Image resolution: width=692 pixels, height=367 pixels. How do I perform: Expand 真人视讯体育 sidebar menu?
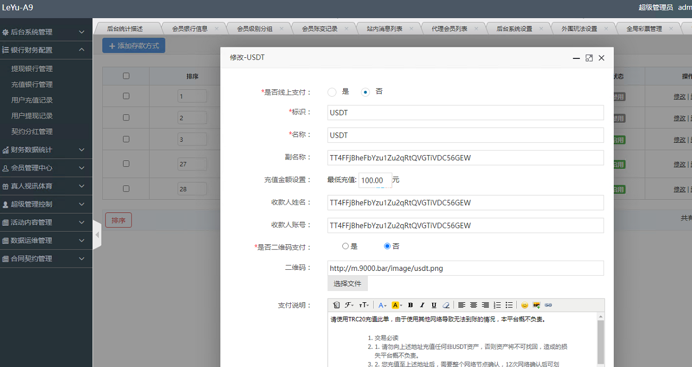click(46, 186)
